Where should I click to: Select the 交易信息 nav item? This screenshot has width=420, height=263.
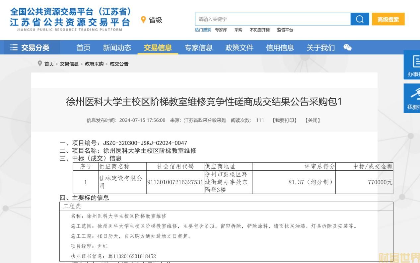158,47
